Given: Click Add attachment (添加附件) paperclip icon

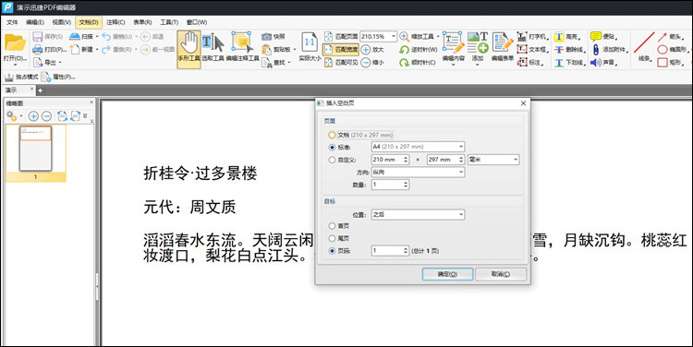Looking at the screenshot, I should click(596, 50).
